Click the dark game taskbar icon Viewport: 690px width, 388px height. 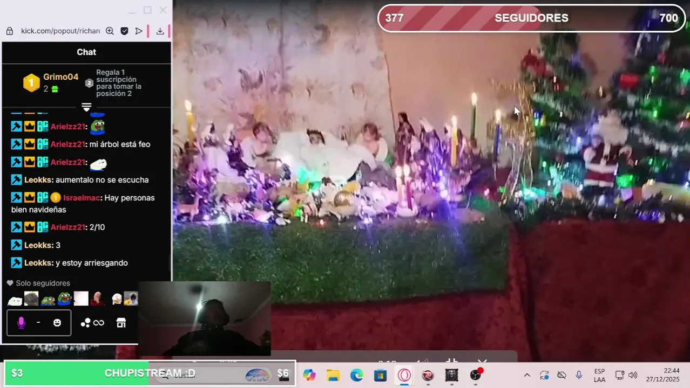pos(452,375)
